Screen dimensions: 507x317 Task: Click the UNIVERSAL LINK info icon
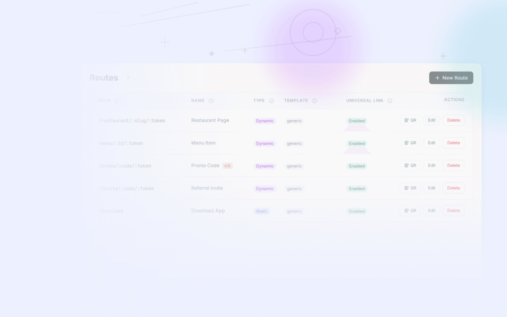[390, 101]
